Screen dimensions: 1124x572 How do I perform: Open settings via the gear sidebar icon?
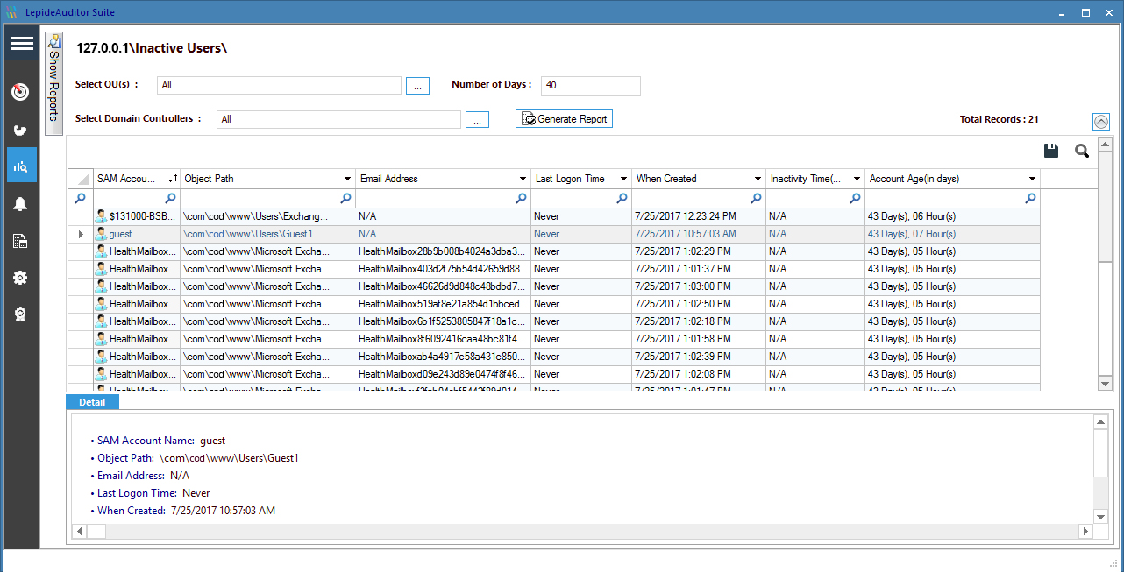21,278
